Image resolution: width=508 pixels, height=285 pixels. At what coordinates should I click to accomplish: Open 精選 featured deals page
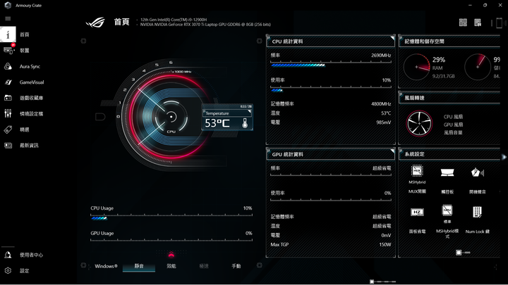coord(24,129)
